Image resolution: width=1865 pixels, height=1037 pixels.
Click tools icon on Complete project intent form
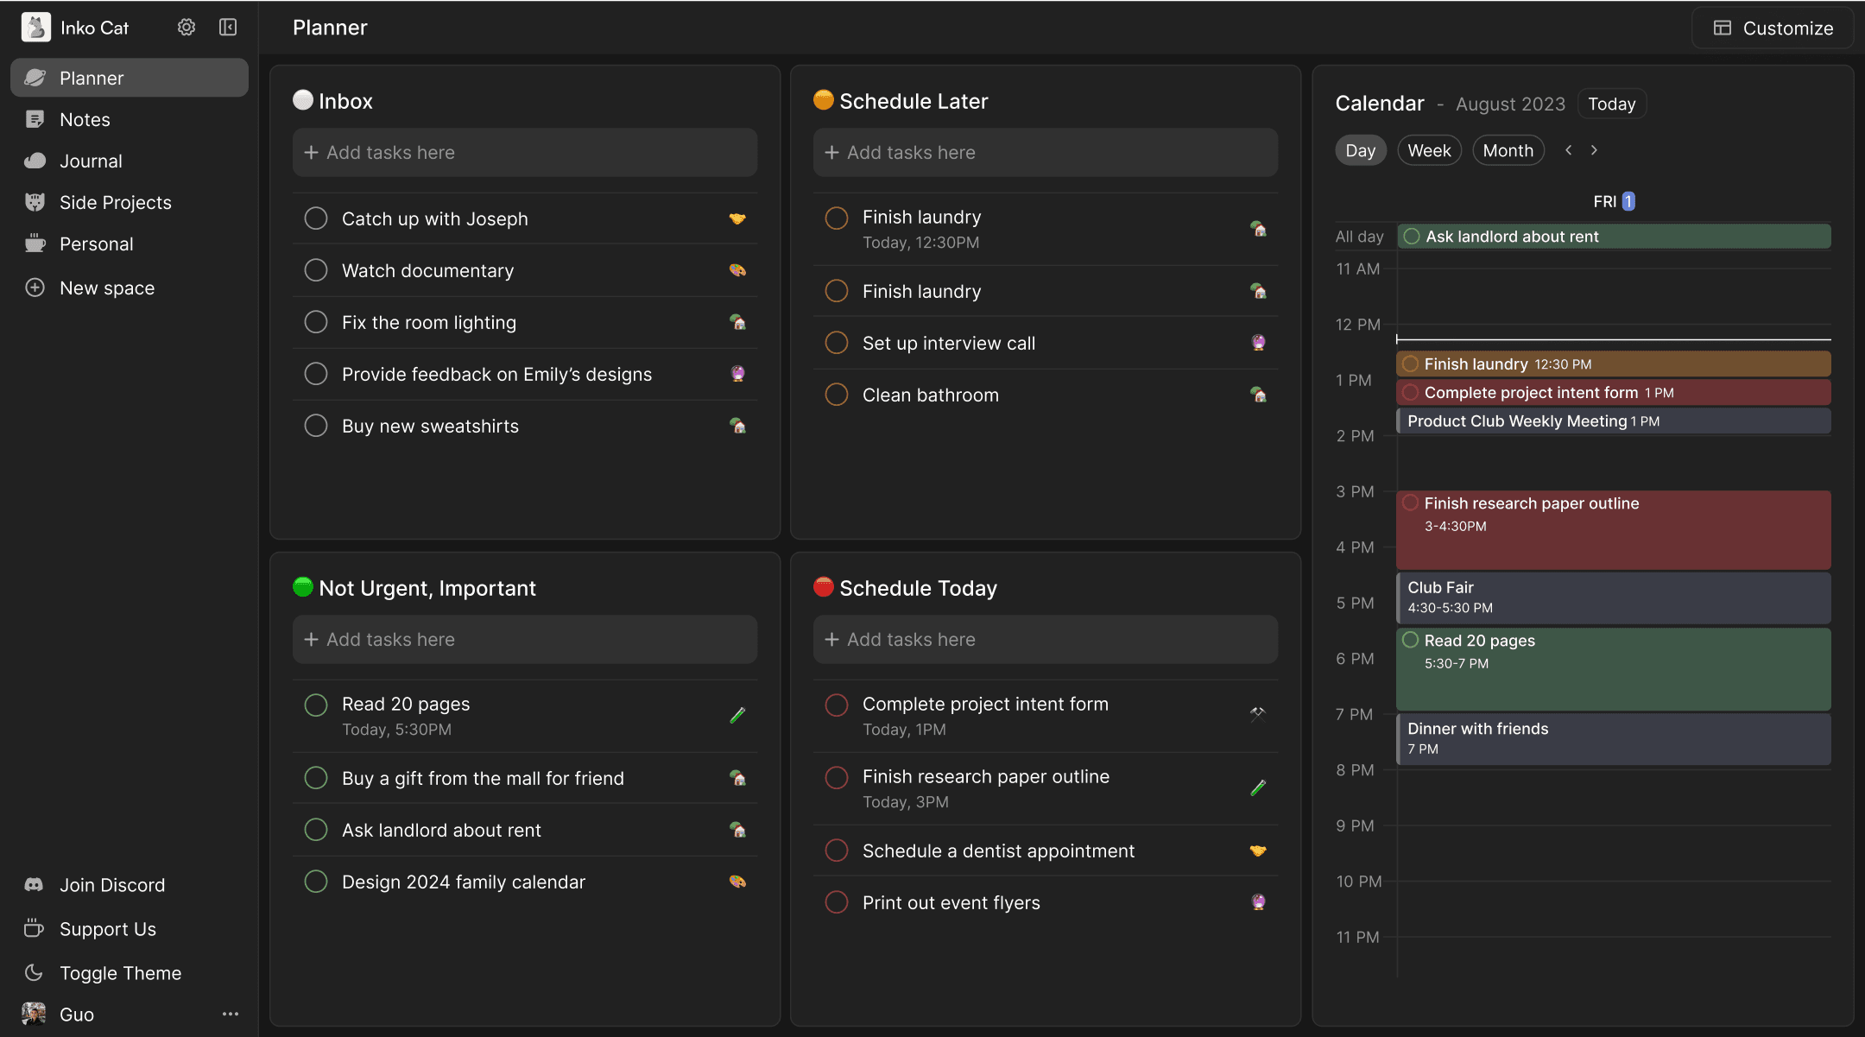[x=1258, y=713]
